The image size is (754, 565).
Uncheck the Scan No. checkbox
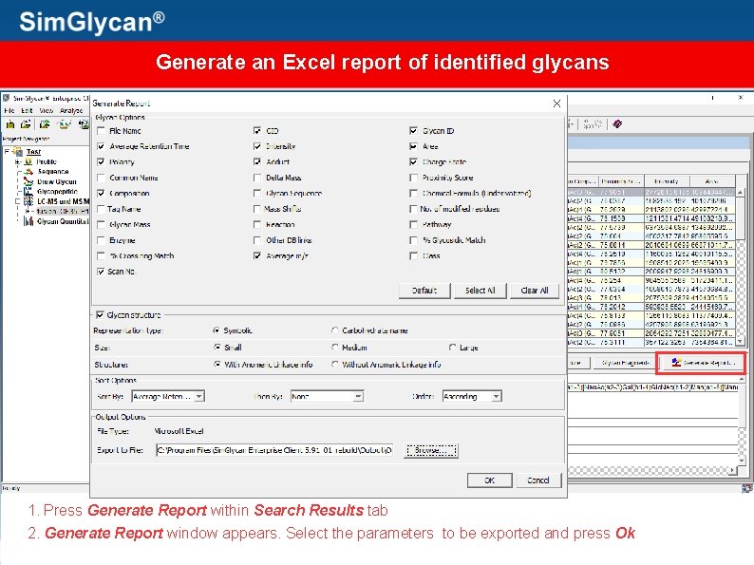click(101, 272)
